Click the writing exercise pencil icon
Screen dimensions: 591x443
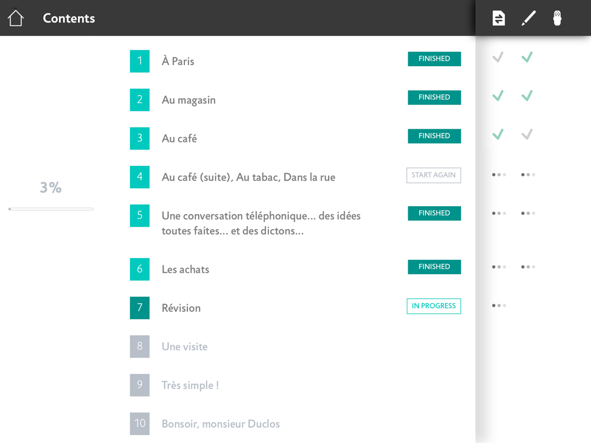(528, 18)
